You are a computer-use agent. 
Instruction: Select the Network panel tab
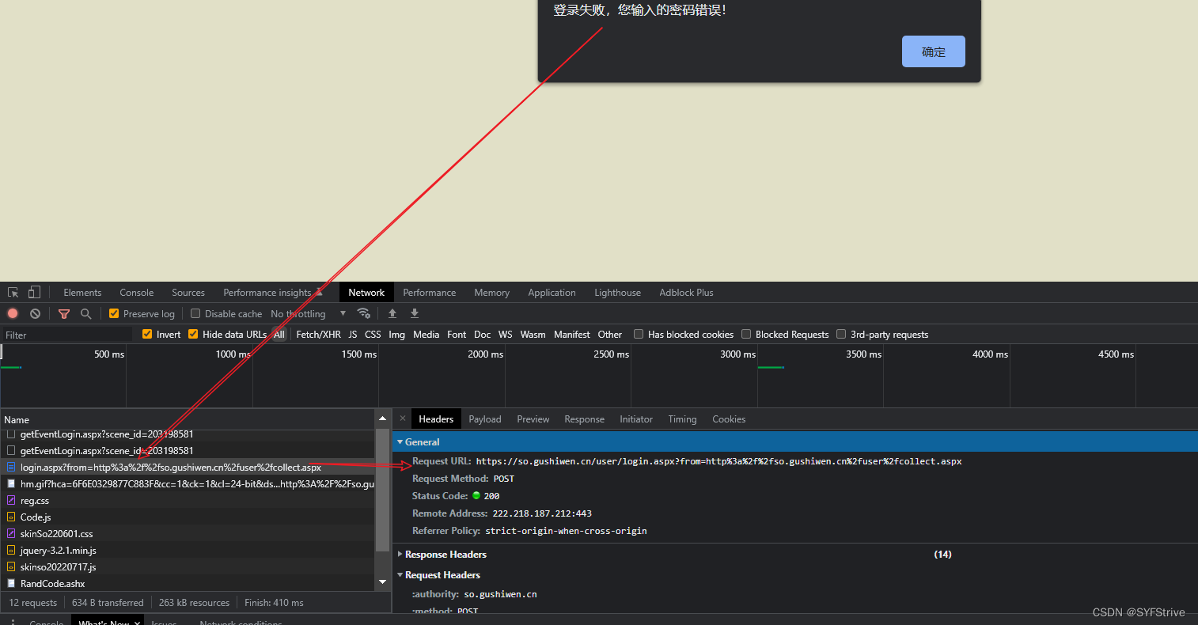[366, 292]
